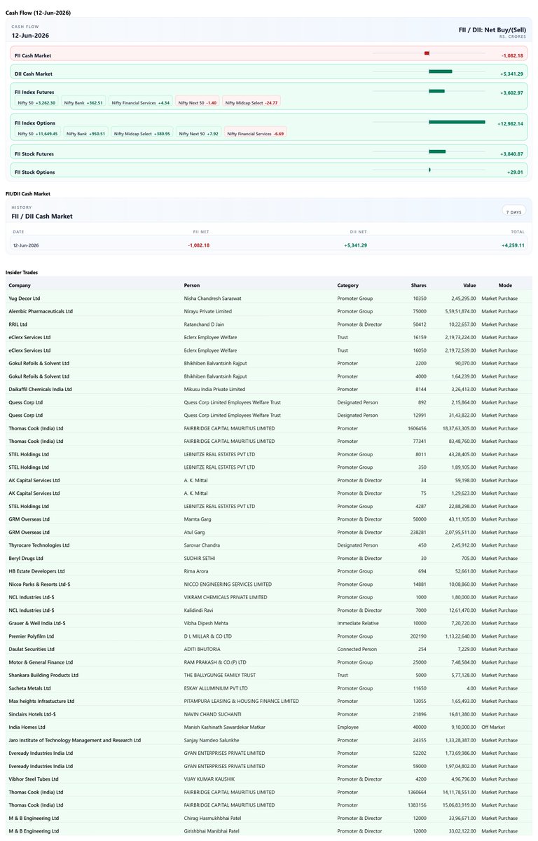This screenshot has height=841, width=538.
Task: Click the Insider Trades section heading
Action: [x=22, y=272]
